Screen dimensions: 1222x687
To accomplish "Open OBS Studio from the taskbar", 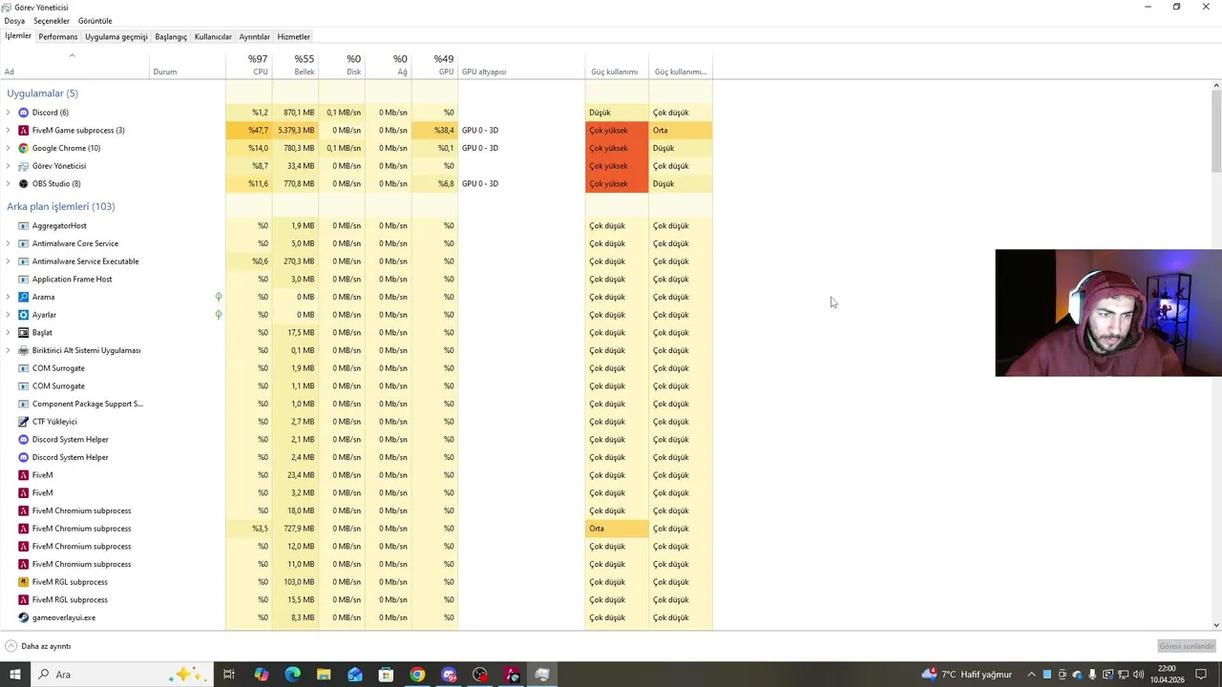I will [x=480, y=675].
